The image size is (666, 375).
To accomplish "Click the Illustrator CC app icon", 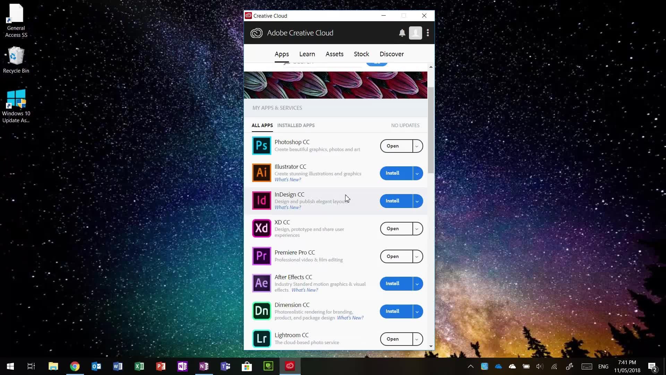I will tap(262, 173).
